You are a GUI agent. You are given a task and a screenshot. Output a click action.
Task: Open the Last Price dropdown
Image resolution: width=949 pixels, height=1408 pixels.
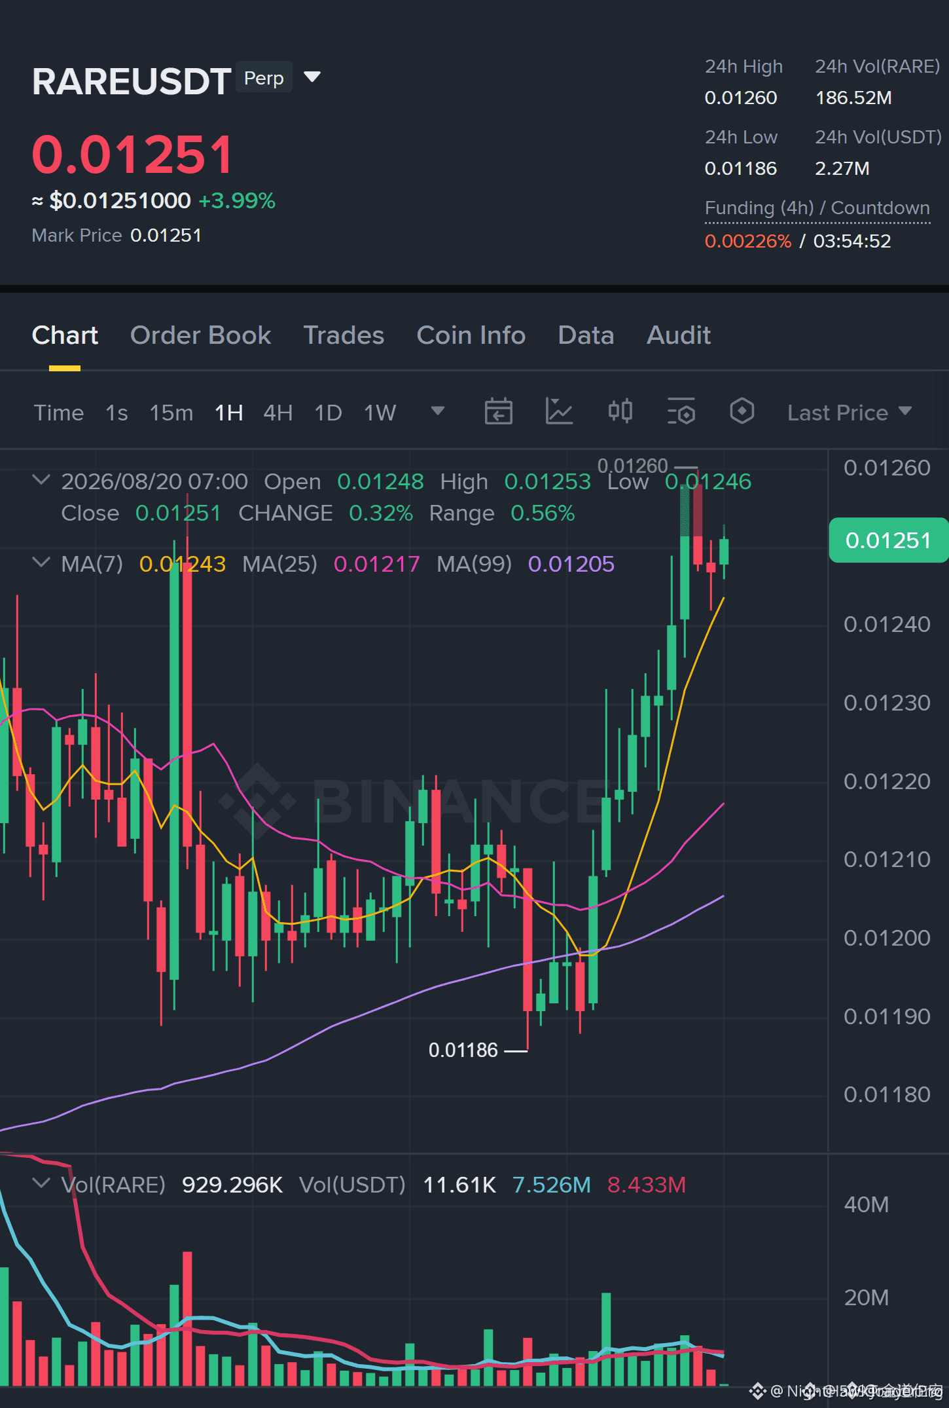tap(850, 413)
